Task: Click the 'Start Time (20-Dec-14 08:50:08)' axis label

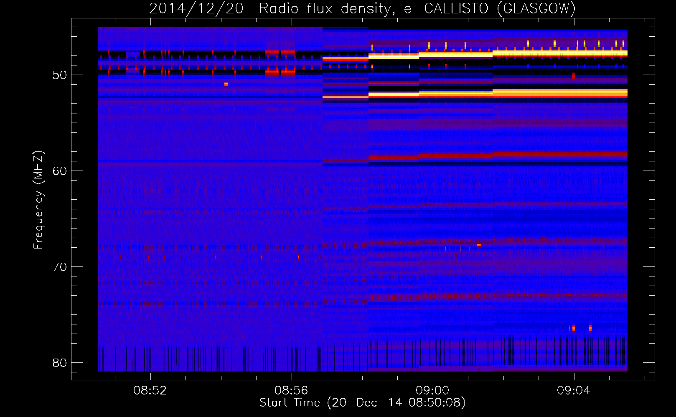Action: click(x=362, y=403)
